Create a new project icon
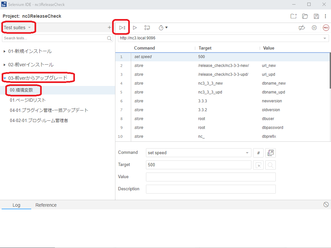This screenshot has width=331, height=248. [x=294, y=16]
